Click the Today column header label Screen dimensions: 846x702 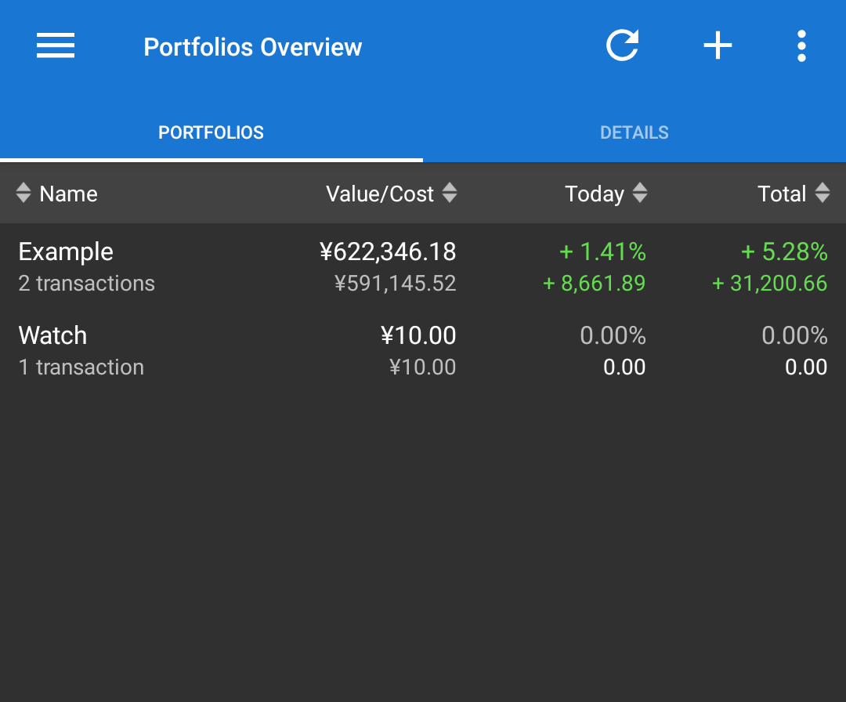[595, 194]
